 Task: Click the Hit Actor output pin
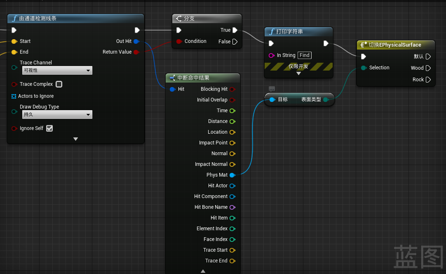[232, 186]
